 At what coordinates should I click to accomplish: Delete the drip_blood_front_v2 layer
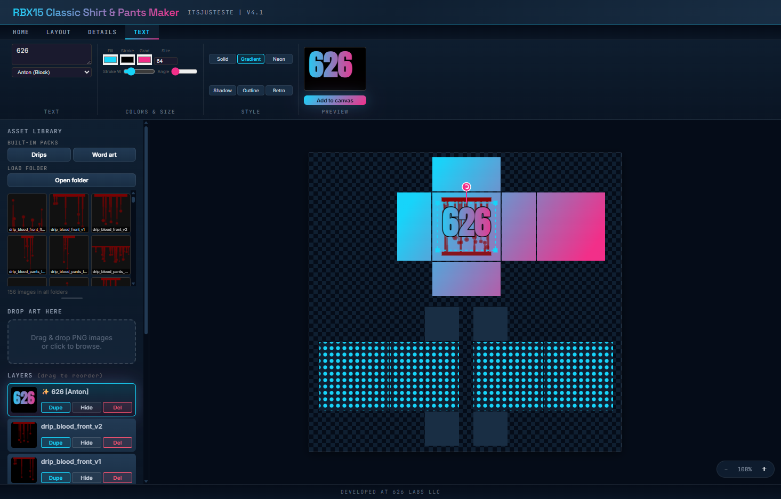pos(118,443)
